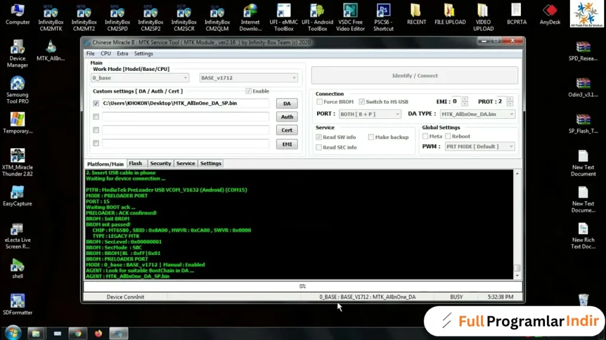The image size is (606, 340).
Task: Open the FILE UPLOAD folder
Action: (x=450, y=15)
